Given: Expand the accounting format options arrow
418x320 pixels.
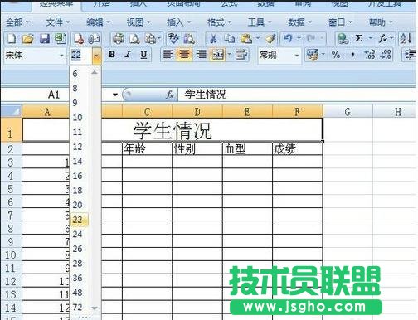Looking at the screenshot, I should tap(323, 55).
